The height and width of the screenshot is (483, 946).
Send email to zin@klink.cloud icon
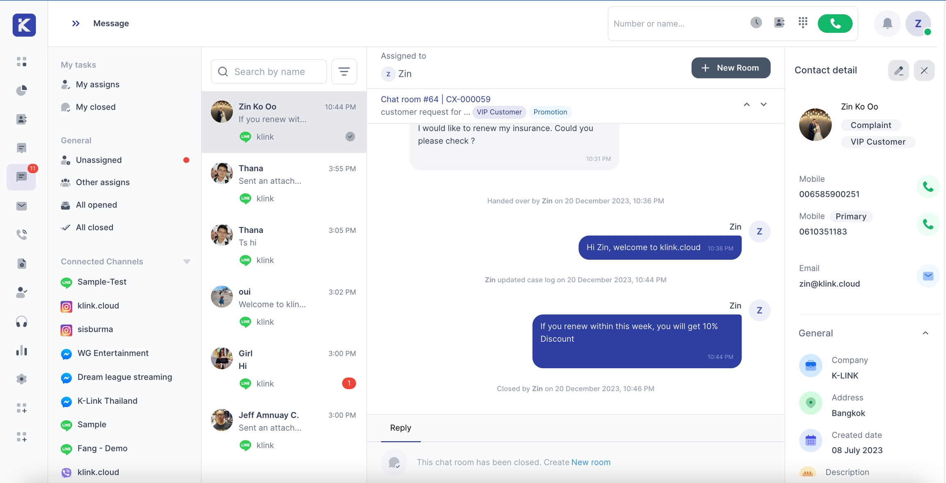[x=928, y=276]
